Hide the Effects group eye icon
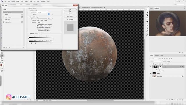This screenshot has width=186, height=105. point(156,69)
